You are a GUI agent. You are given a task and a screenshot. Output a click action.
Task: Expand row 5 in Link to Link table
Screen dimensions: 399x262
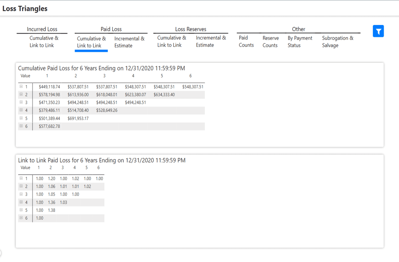(x=21, y=210)
